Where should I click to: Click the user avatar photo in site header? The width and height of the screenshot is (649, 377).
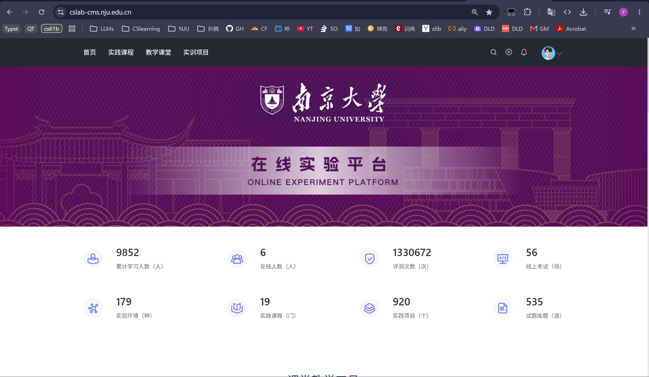point(548,53)
